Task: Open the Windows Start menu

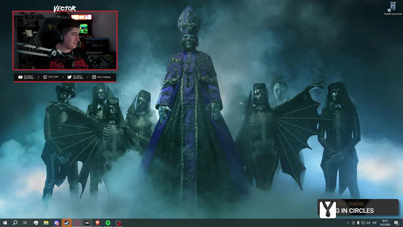Action: coord(5,223)
